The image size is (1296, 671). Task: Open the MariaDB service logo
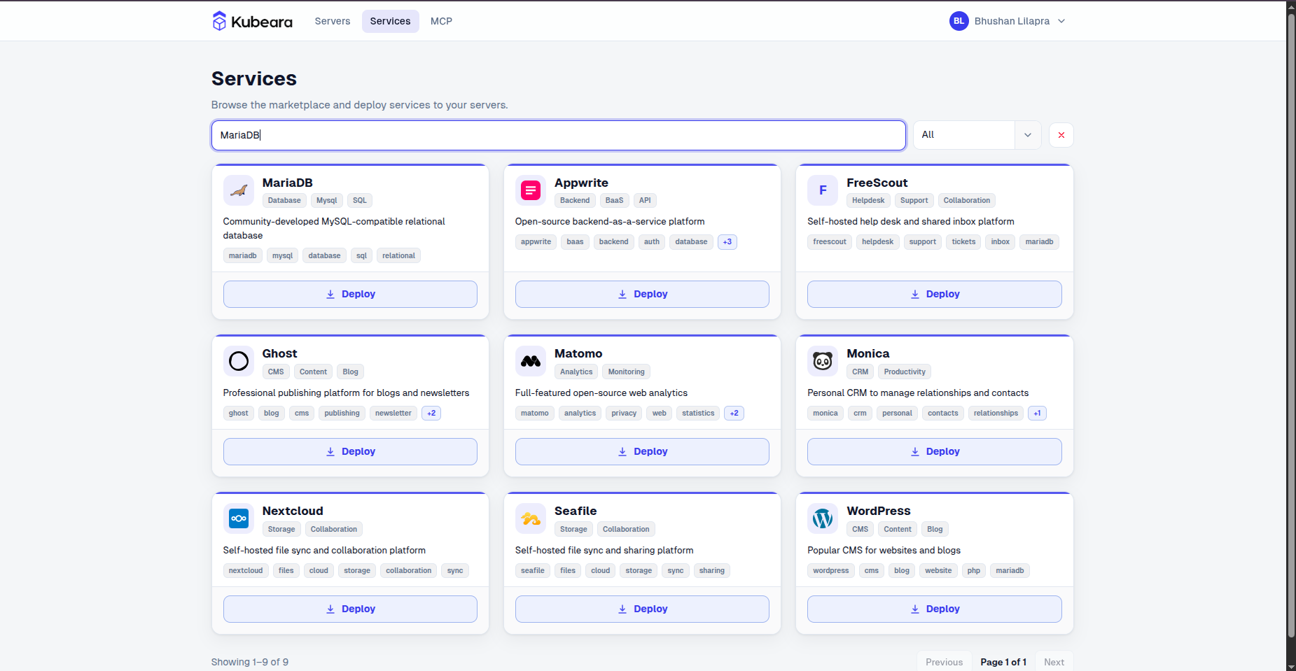point(239,190)
